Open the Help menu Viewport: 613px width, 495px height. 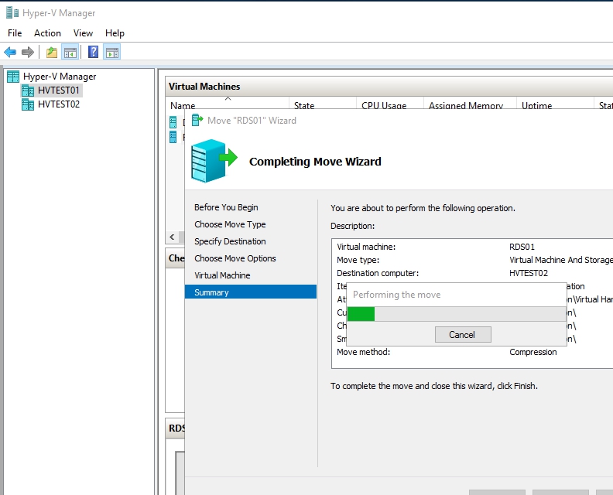tap(115, 33)
